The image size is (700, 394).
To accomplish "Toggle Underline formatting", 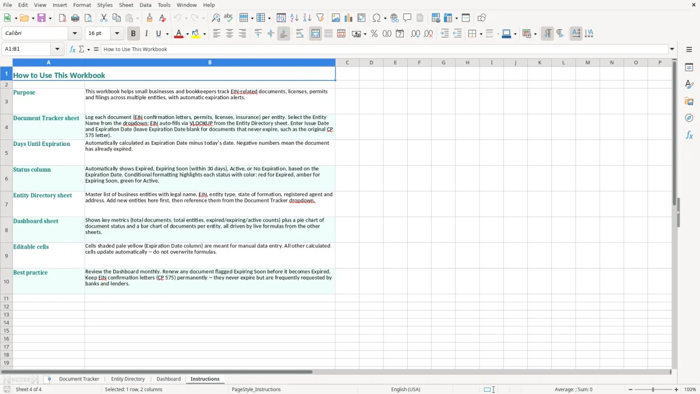I will point(158,34).
